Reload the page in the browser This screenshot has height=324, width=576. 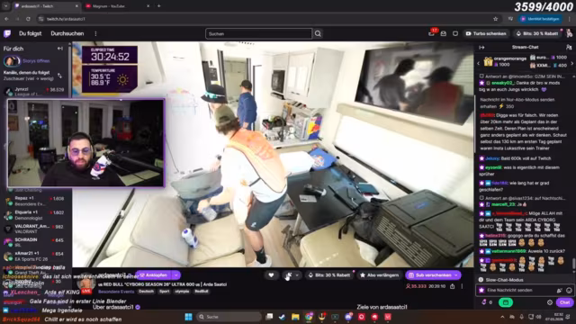(x=28, y=19)
